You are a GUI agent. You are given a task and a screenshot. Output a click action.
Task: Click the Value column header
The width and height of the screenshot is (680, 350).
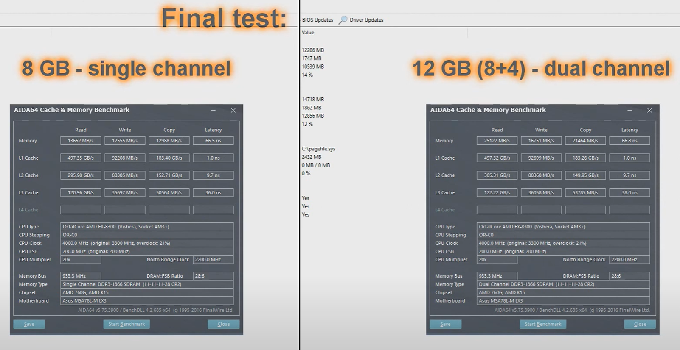tap(308, 33)
